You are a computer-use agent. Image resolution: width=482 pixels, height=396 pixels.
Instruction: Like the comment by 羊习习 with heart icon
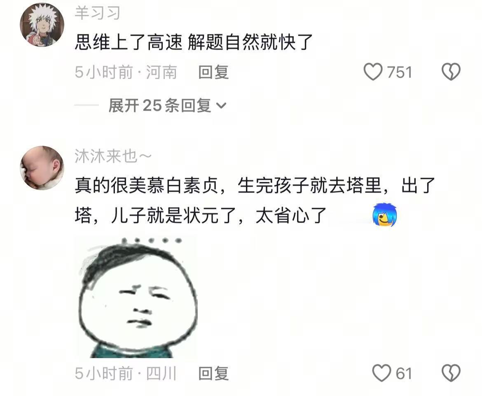pyautogui.click(x=372, y=72)
